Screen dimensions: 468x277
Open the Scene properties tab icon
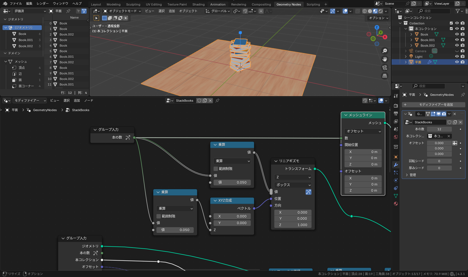[396, 129]
